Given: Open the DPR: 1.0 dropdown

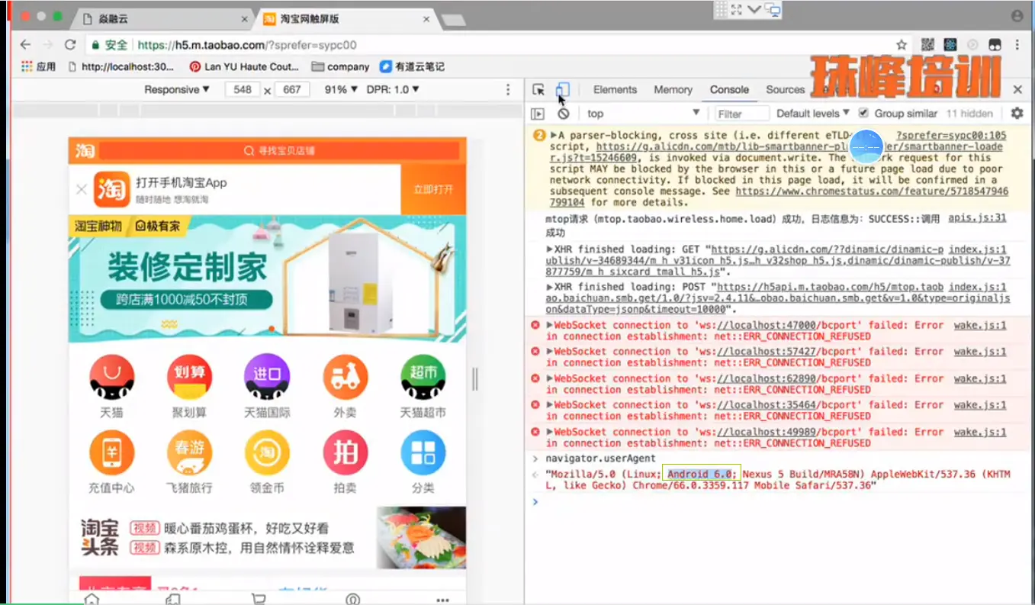Looking at the screenshot, I should 394,90.
